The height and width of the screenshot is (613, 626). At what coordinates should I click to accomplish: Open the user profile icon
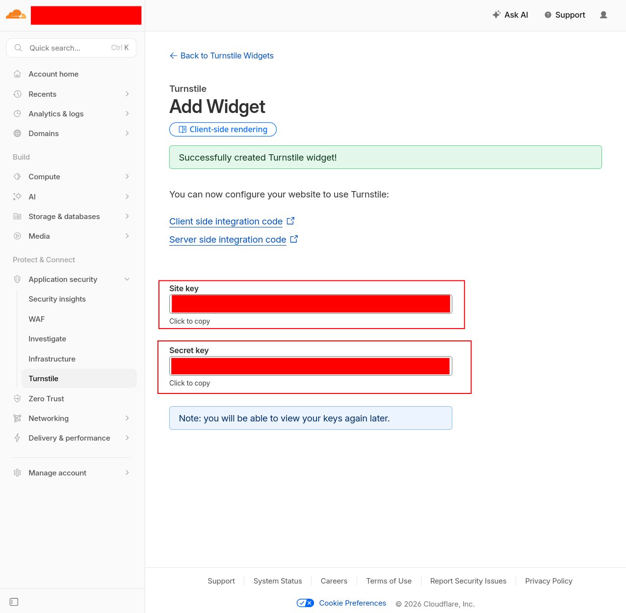click(603, 15)
